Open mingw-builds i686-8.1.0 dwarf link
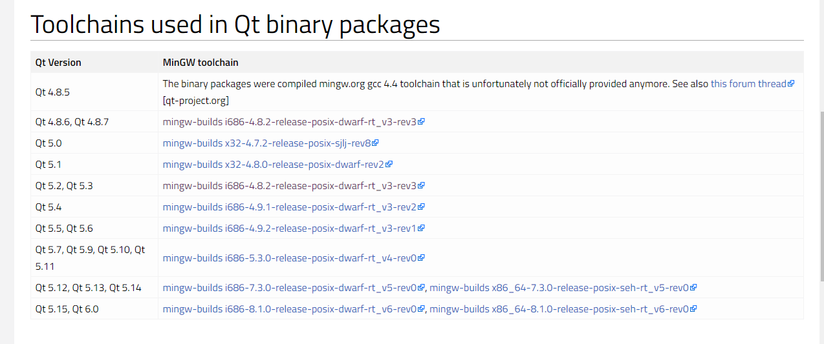The width and height of the screenshot is (824, 344). (290, 309)
